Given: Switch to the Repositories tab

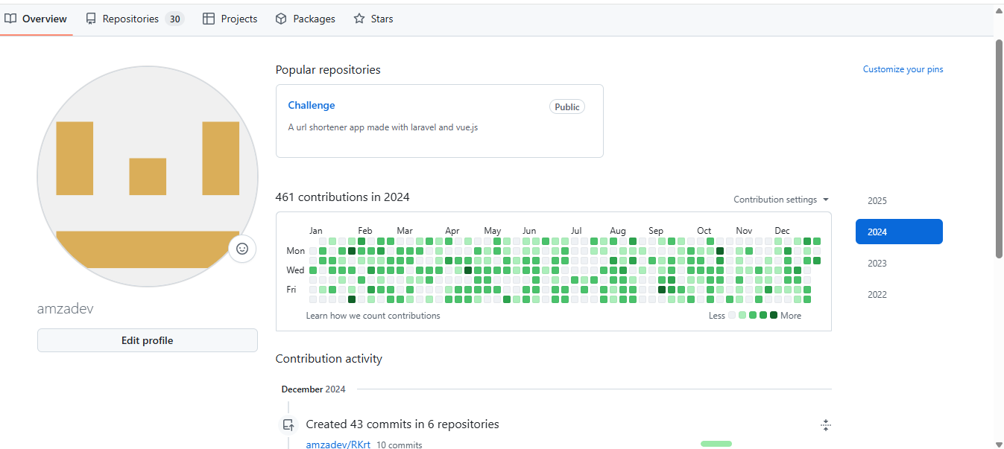Looking at the screenshot, I should [130, 19].
